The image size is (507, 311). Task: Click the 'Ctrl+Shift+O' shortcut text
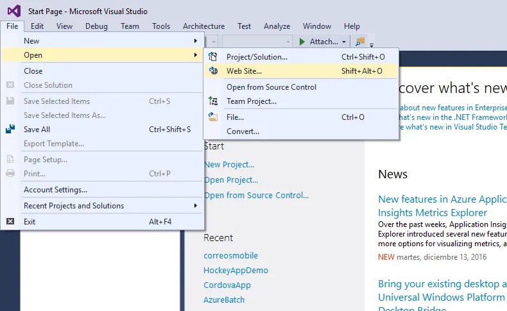363,57
